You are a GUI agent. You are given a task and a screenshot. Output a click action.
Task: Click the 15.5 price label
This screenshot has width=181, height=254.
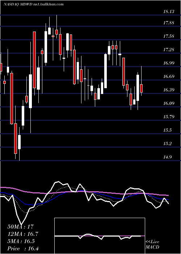pyautogui.click(x=167, y=130)
